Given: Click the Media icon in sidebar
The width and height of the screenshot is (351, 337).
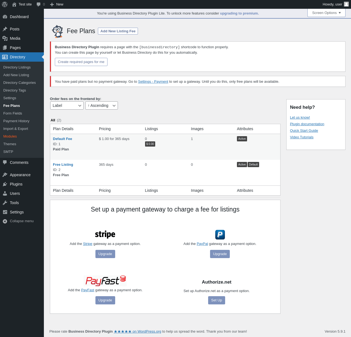Looking at the screenshot, I should point(5,38).
